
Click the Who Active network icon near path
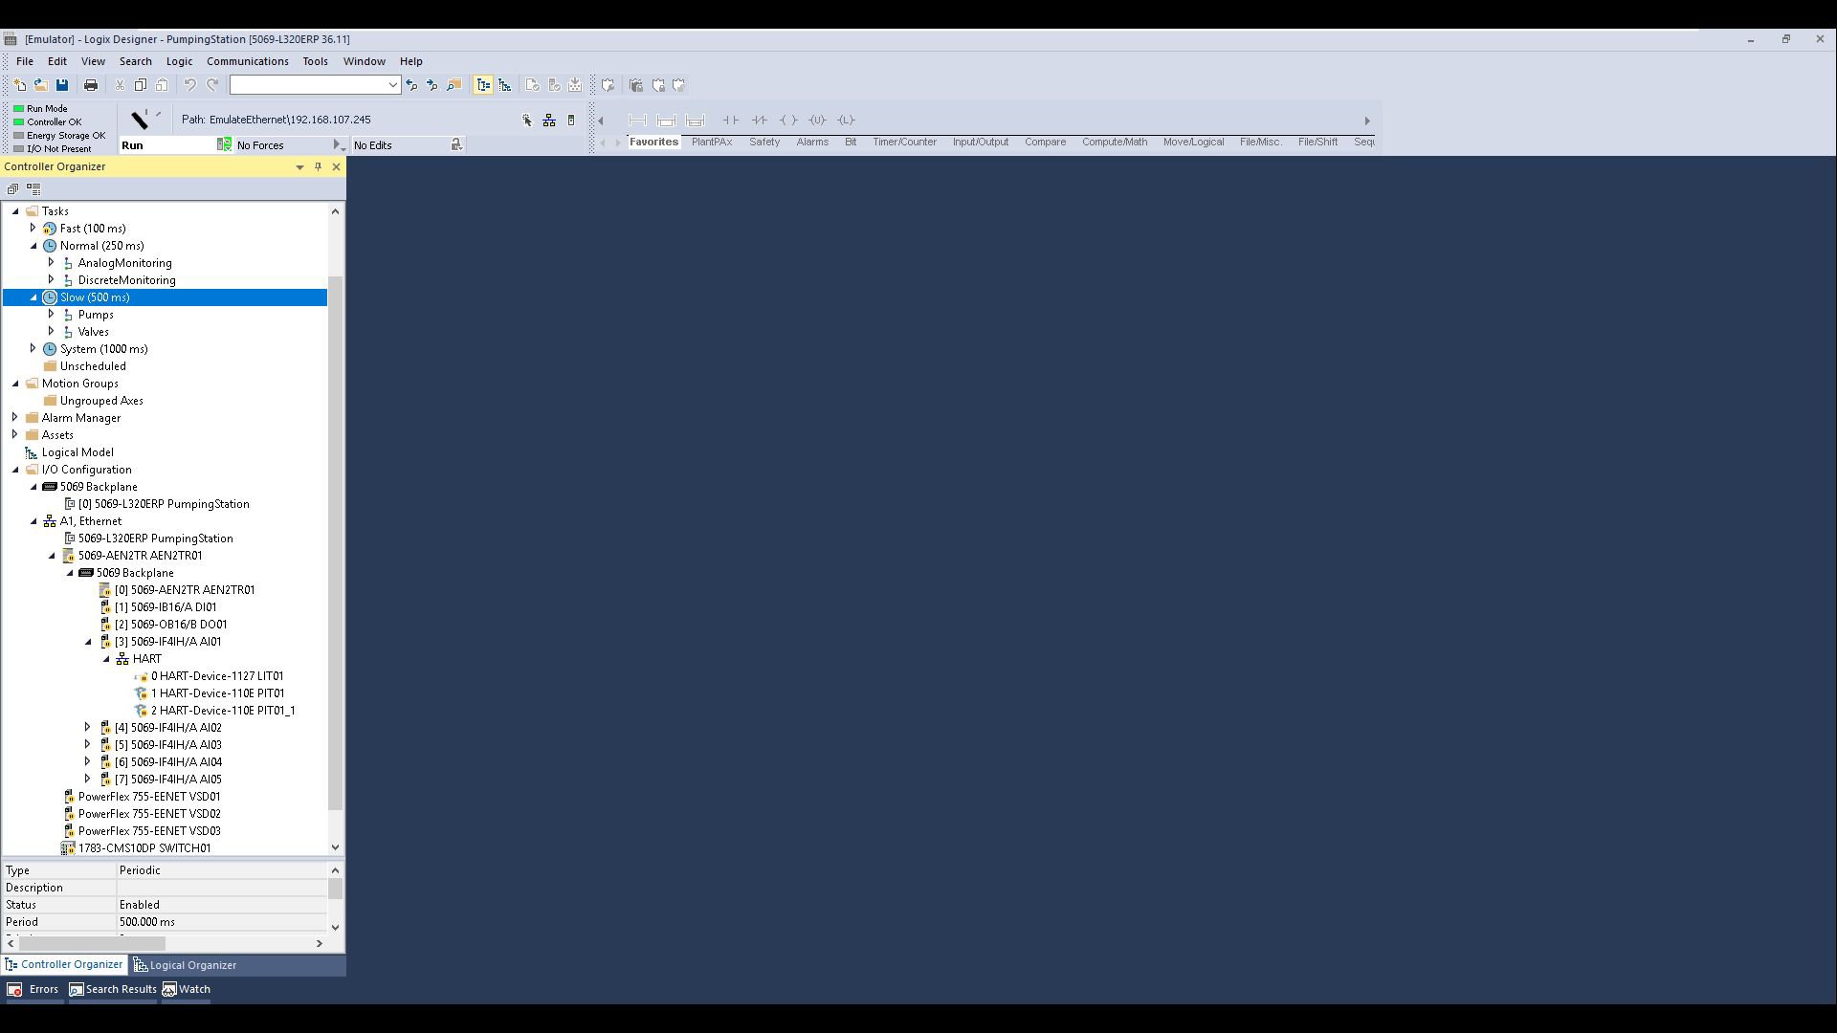click(549, 120)
